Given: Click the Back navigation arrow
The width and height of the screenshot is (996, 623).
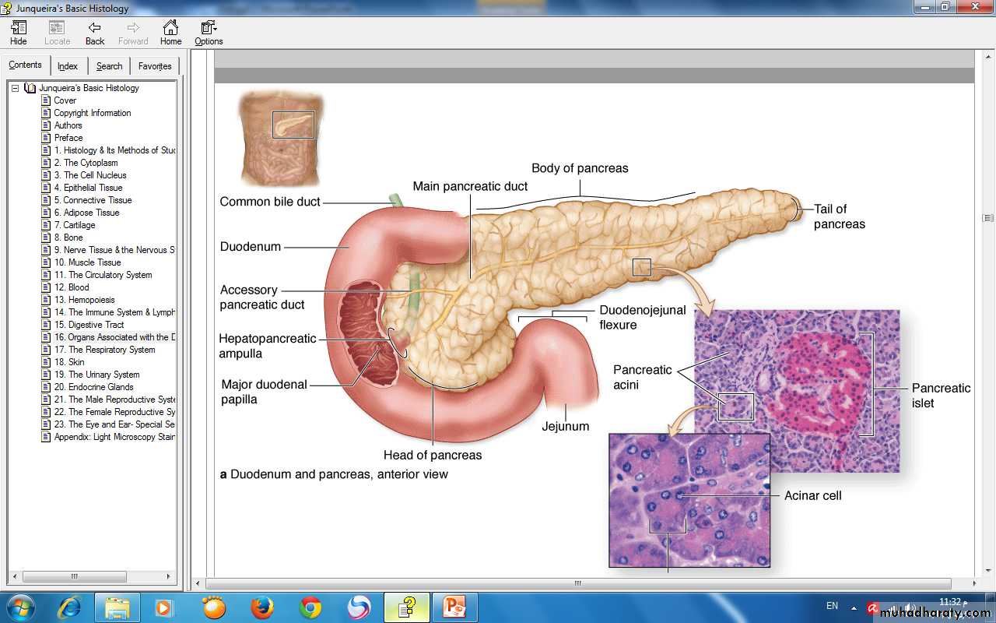Looking at the screenshot, I should tap(95, 33).
